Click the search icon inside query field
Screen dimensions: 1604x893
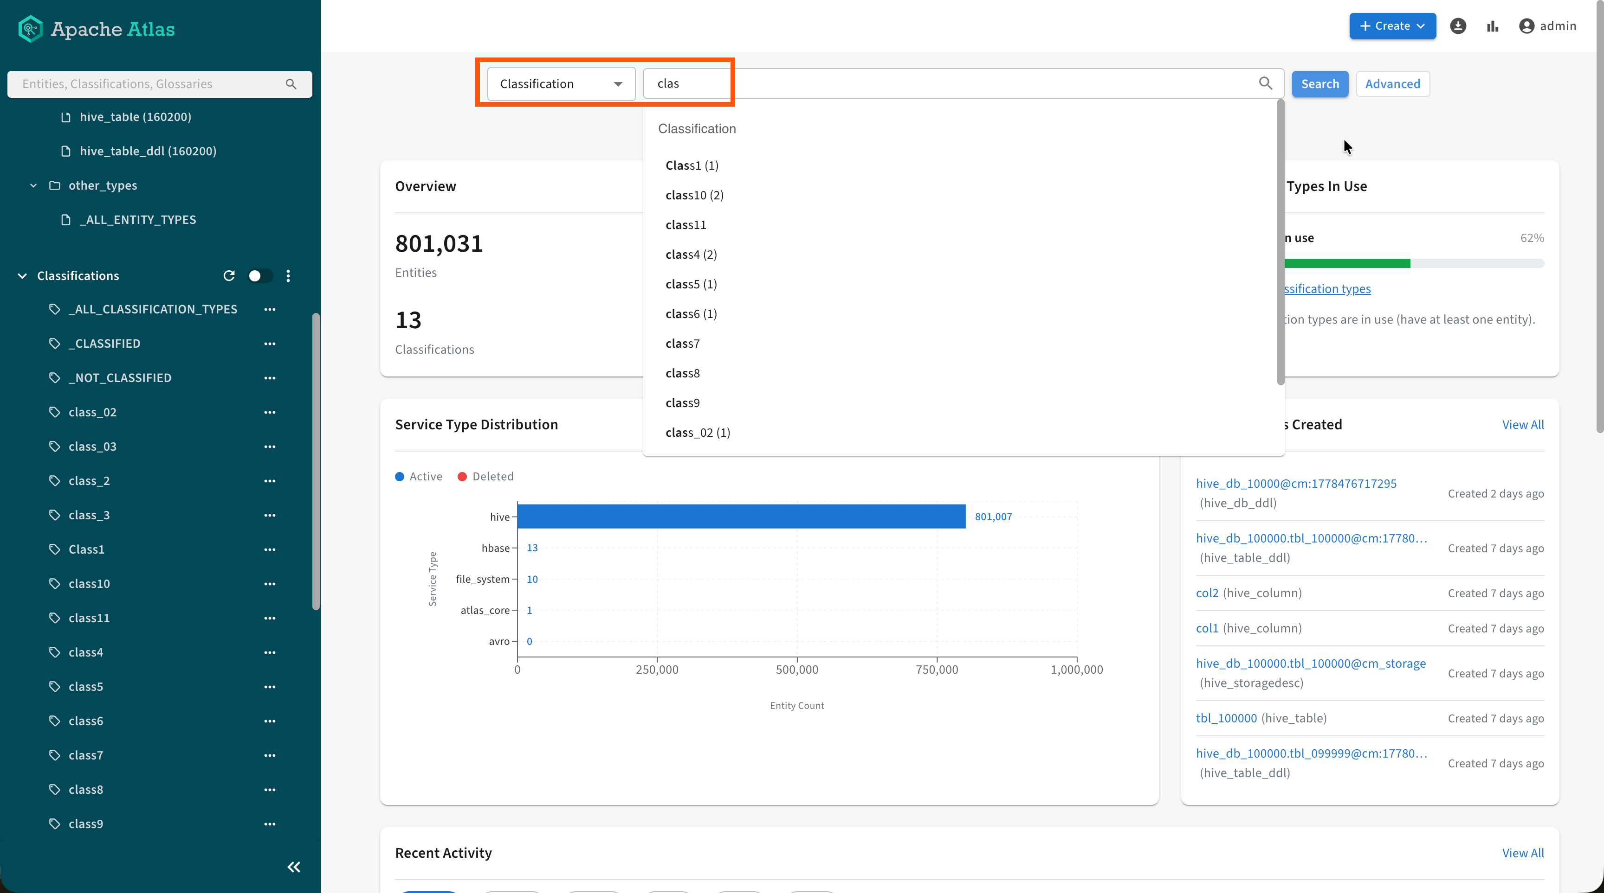click(1266, 83)
